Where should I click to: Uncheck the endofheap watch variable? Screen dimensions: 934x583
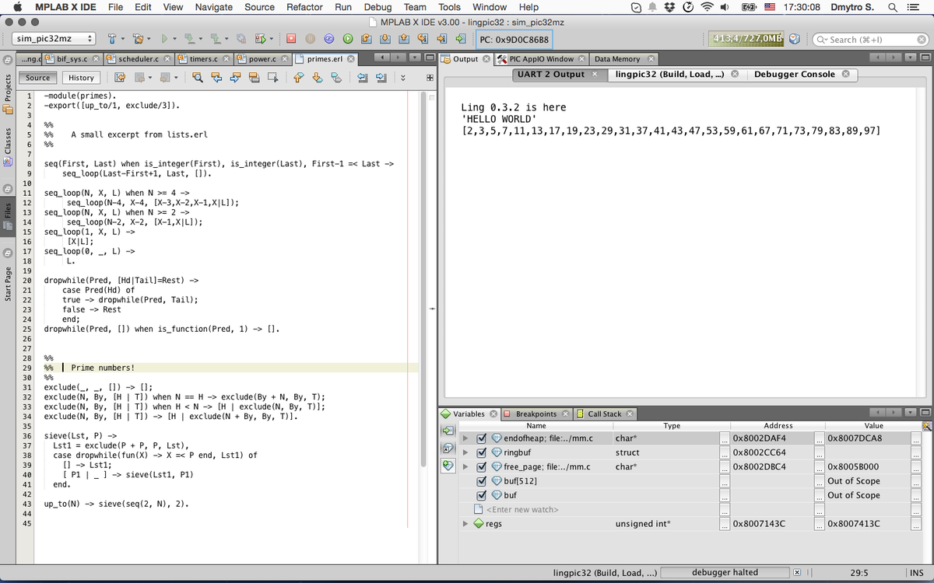coord(482,438)
